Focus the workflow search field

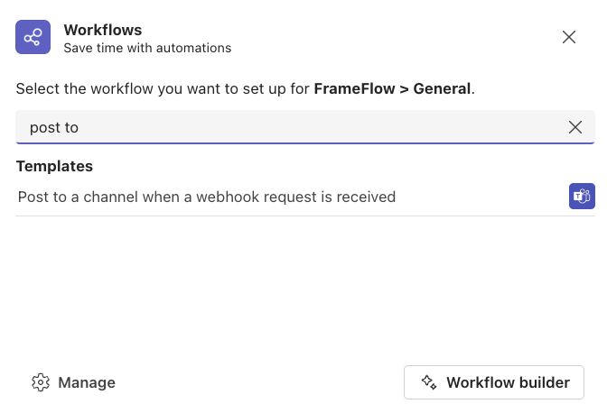click(305, 127)
